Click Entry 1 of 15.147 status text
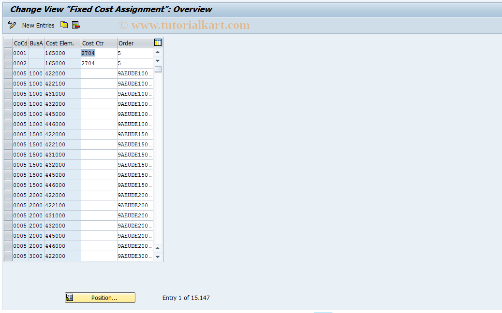Image resolution: width=502 pixels, height=313 pixels. pos(186,298)
